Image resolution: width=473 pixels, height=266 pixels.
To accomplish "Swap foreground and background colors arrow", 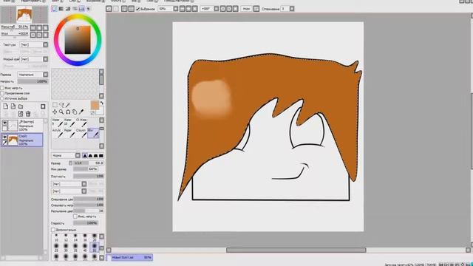I will pyautogui.click(x=102, y=103).
